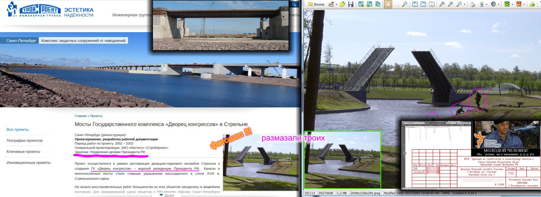Screen dimensions: 541x197
Task: Click the plain magnifier zoom icon
Action: click(459, 4)
